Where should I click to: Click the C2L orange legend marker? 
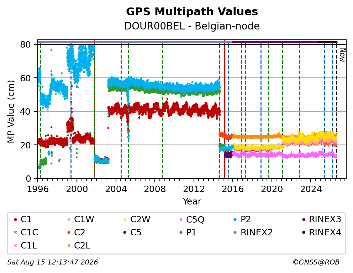[x=69, y=245]
